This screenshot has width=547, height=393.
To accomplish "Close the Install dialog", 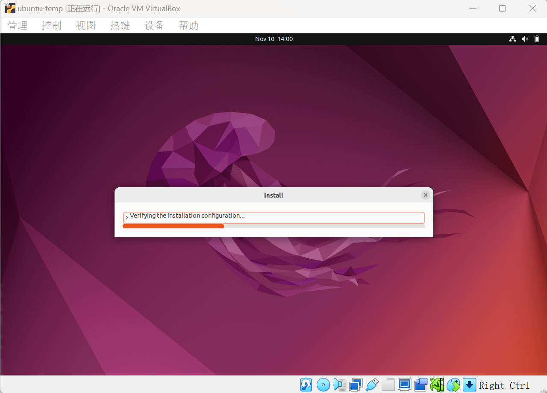I will [x=425, y=195].
